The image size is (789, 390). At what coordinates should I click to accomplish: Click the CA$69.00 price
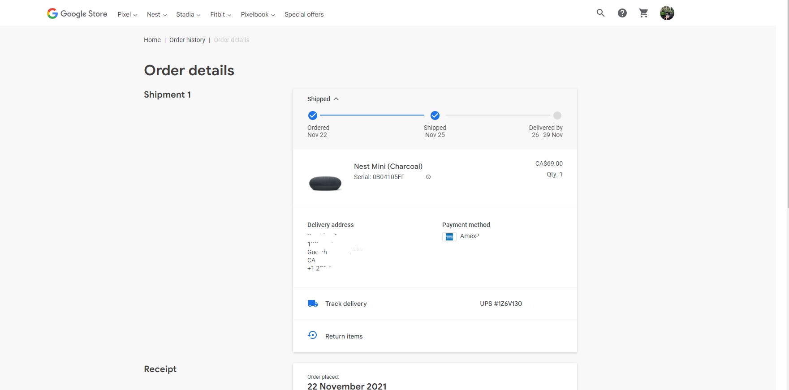click(549, 163)
